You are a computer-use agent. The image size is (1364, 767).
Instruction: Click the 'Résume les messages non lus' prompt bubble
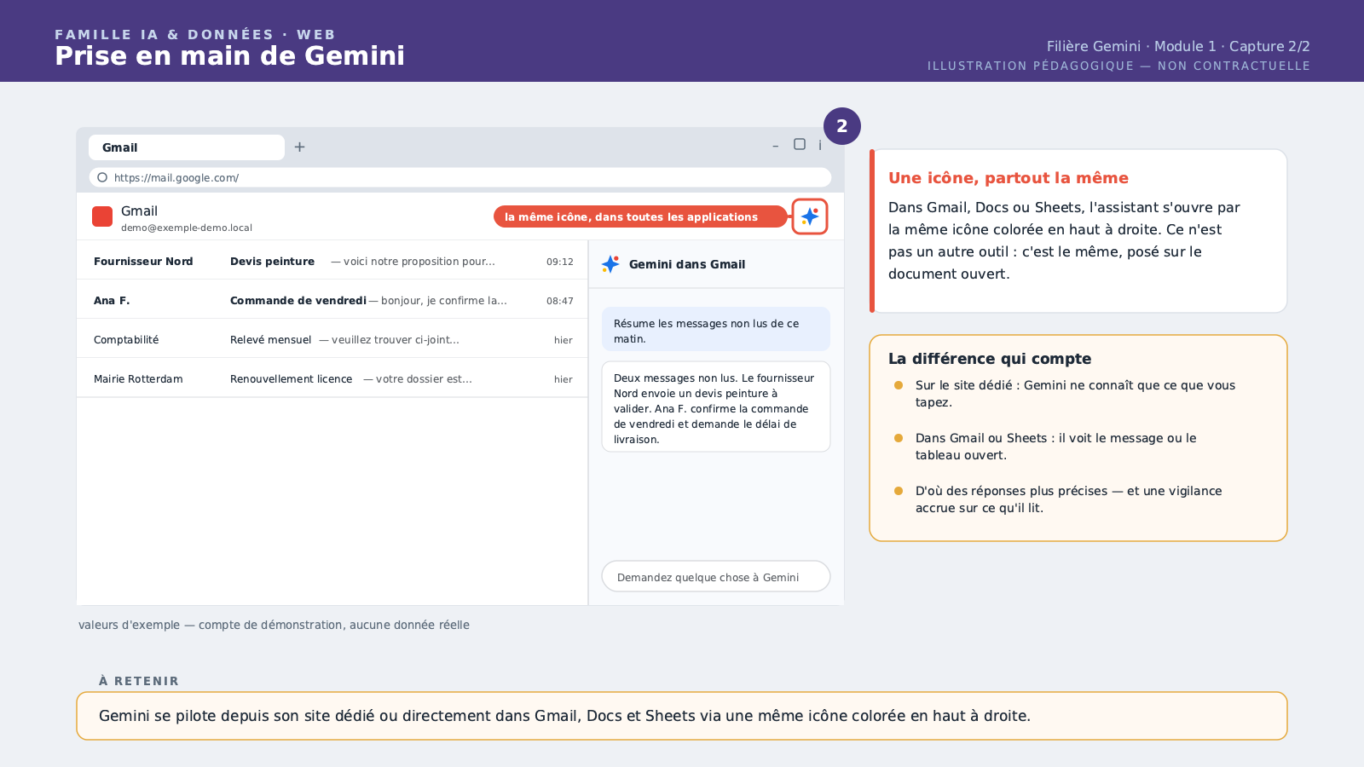716,329
